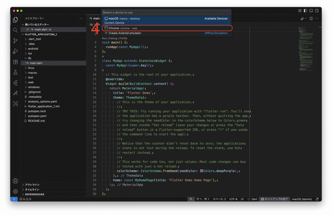Viewport: 332px width, 215px height.
Task: Click the Accounts icon in activity bar
Action: [x=15, y=181]
